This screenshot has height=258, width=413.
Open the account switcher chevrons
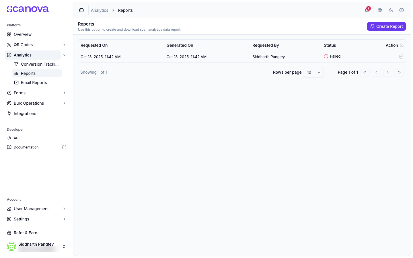[64, 247]
